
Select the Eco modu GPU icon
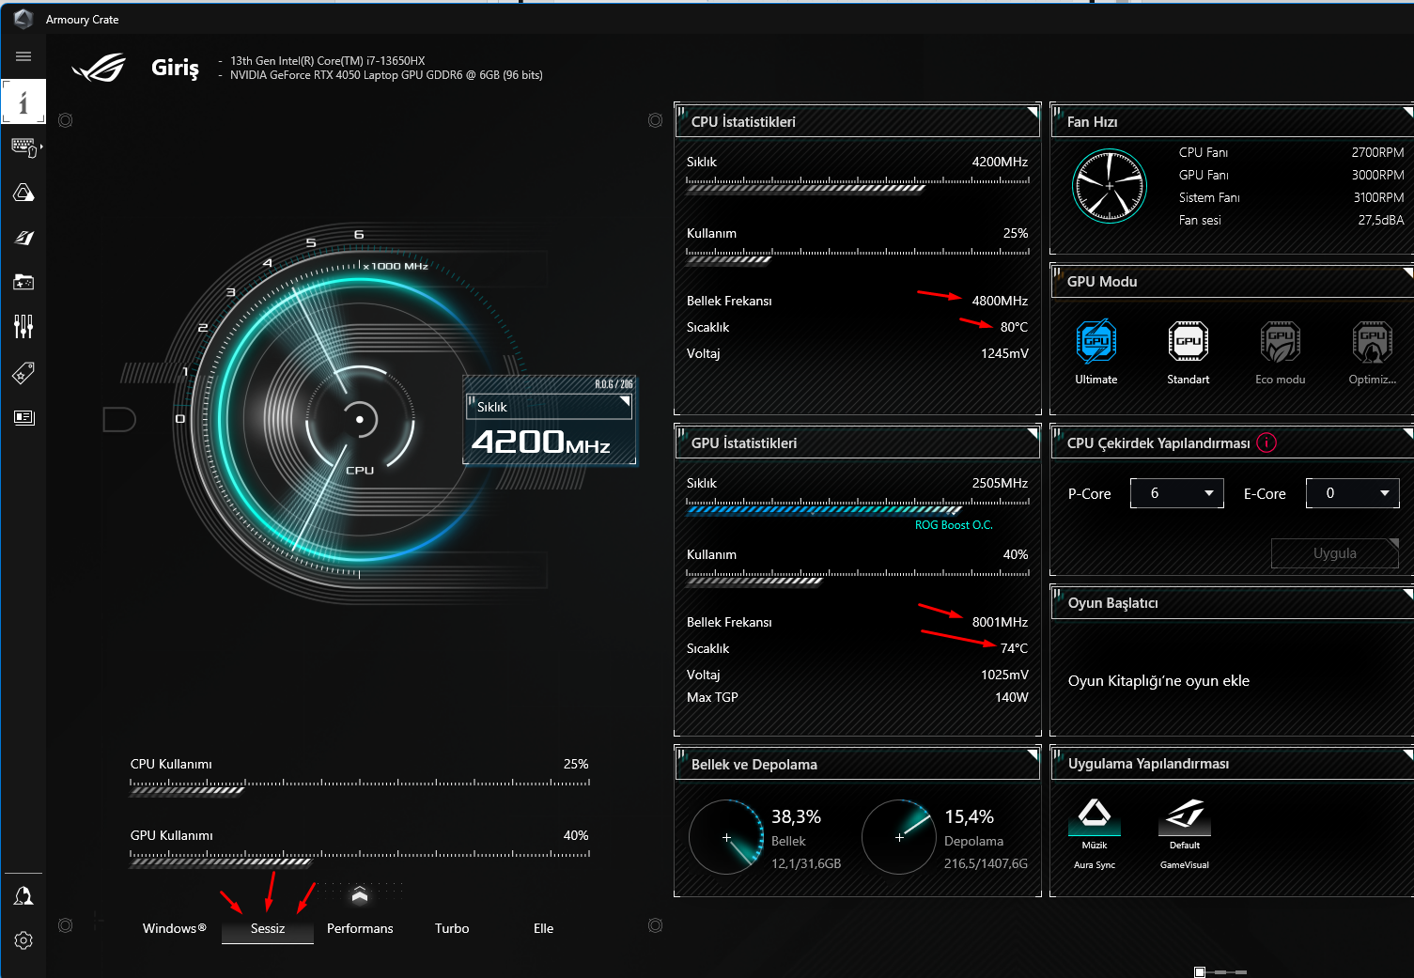click(1280, 341)
